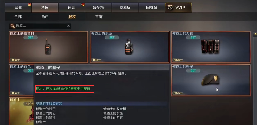This screenshot has height=125, width=257.
Task: Click SET badge on 修道士的水壶
Action: tap(112, 37)
